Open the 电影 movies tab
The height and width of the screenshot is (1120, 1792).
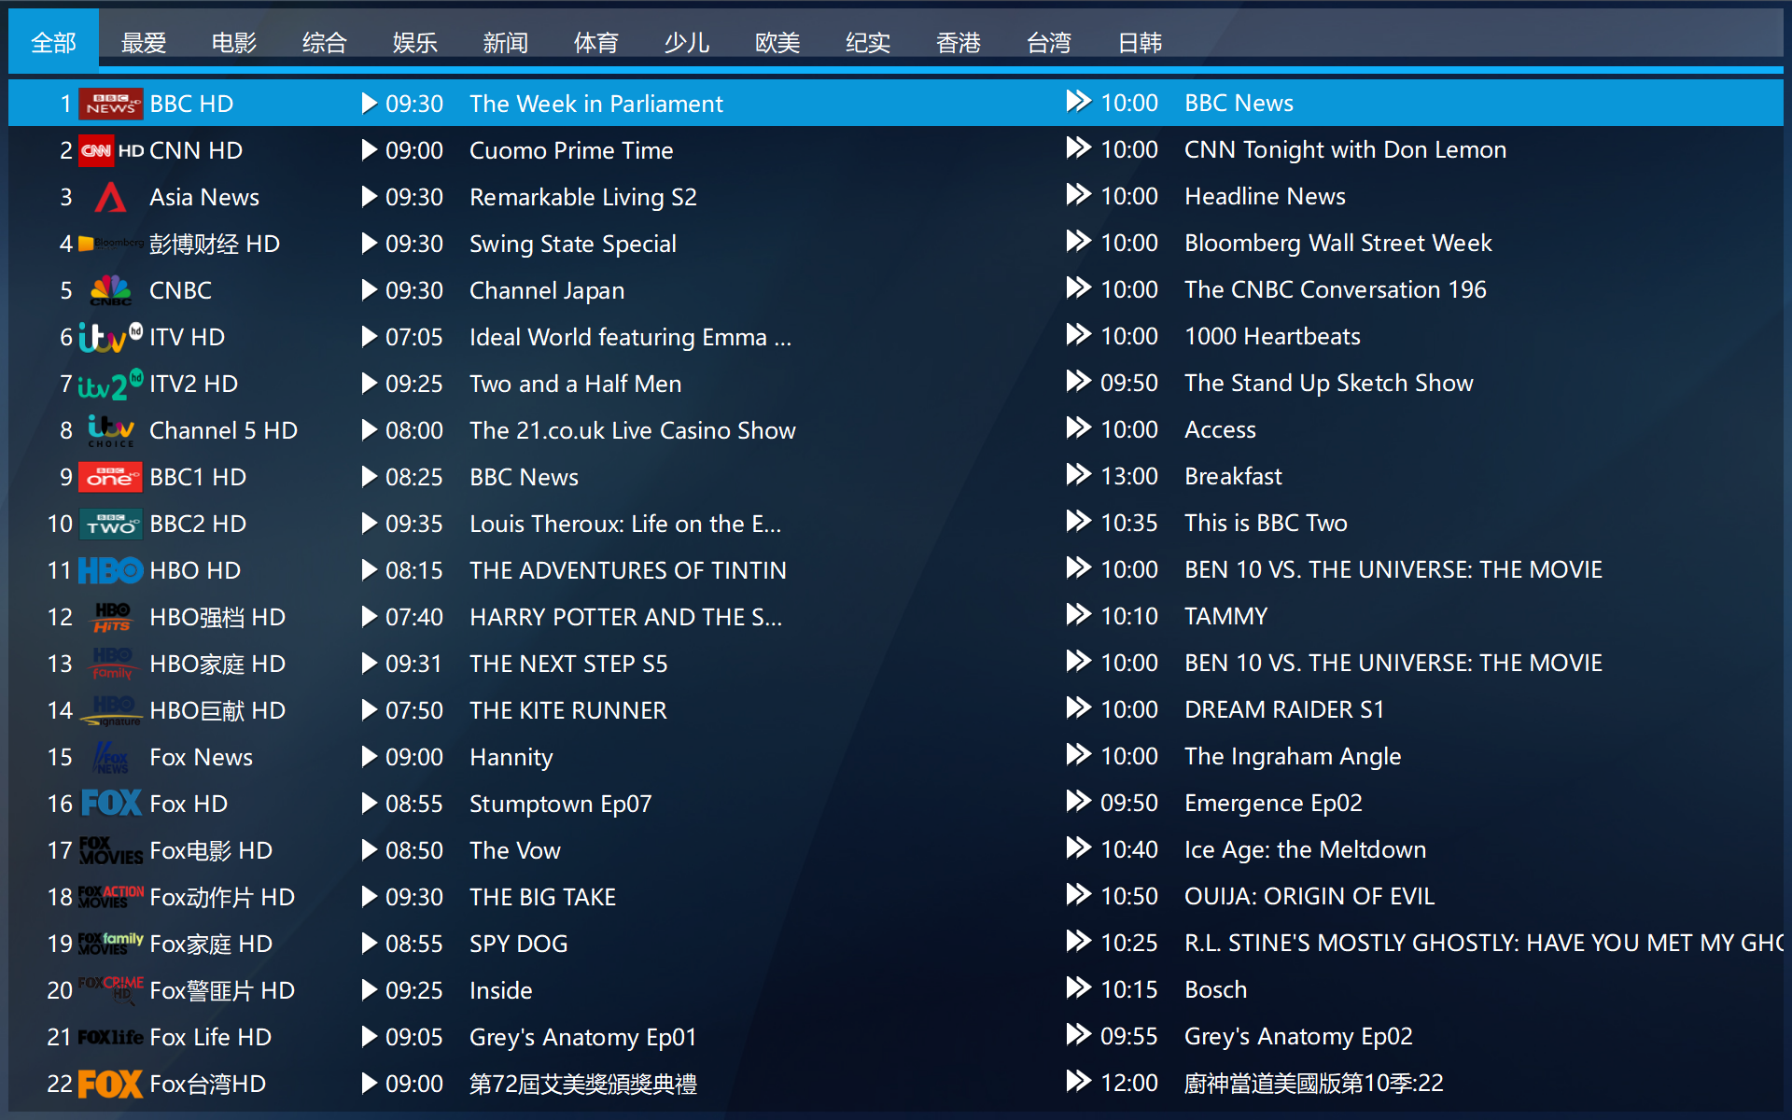pyautogui.click(x=234, y=42)
